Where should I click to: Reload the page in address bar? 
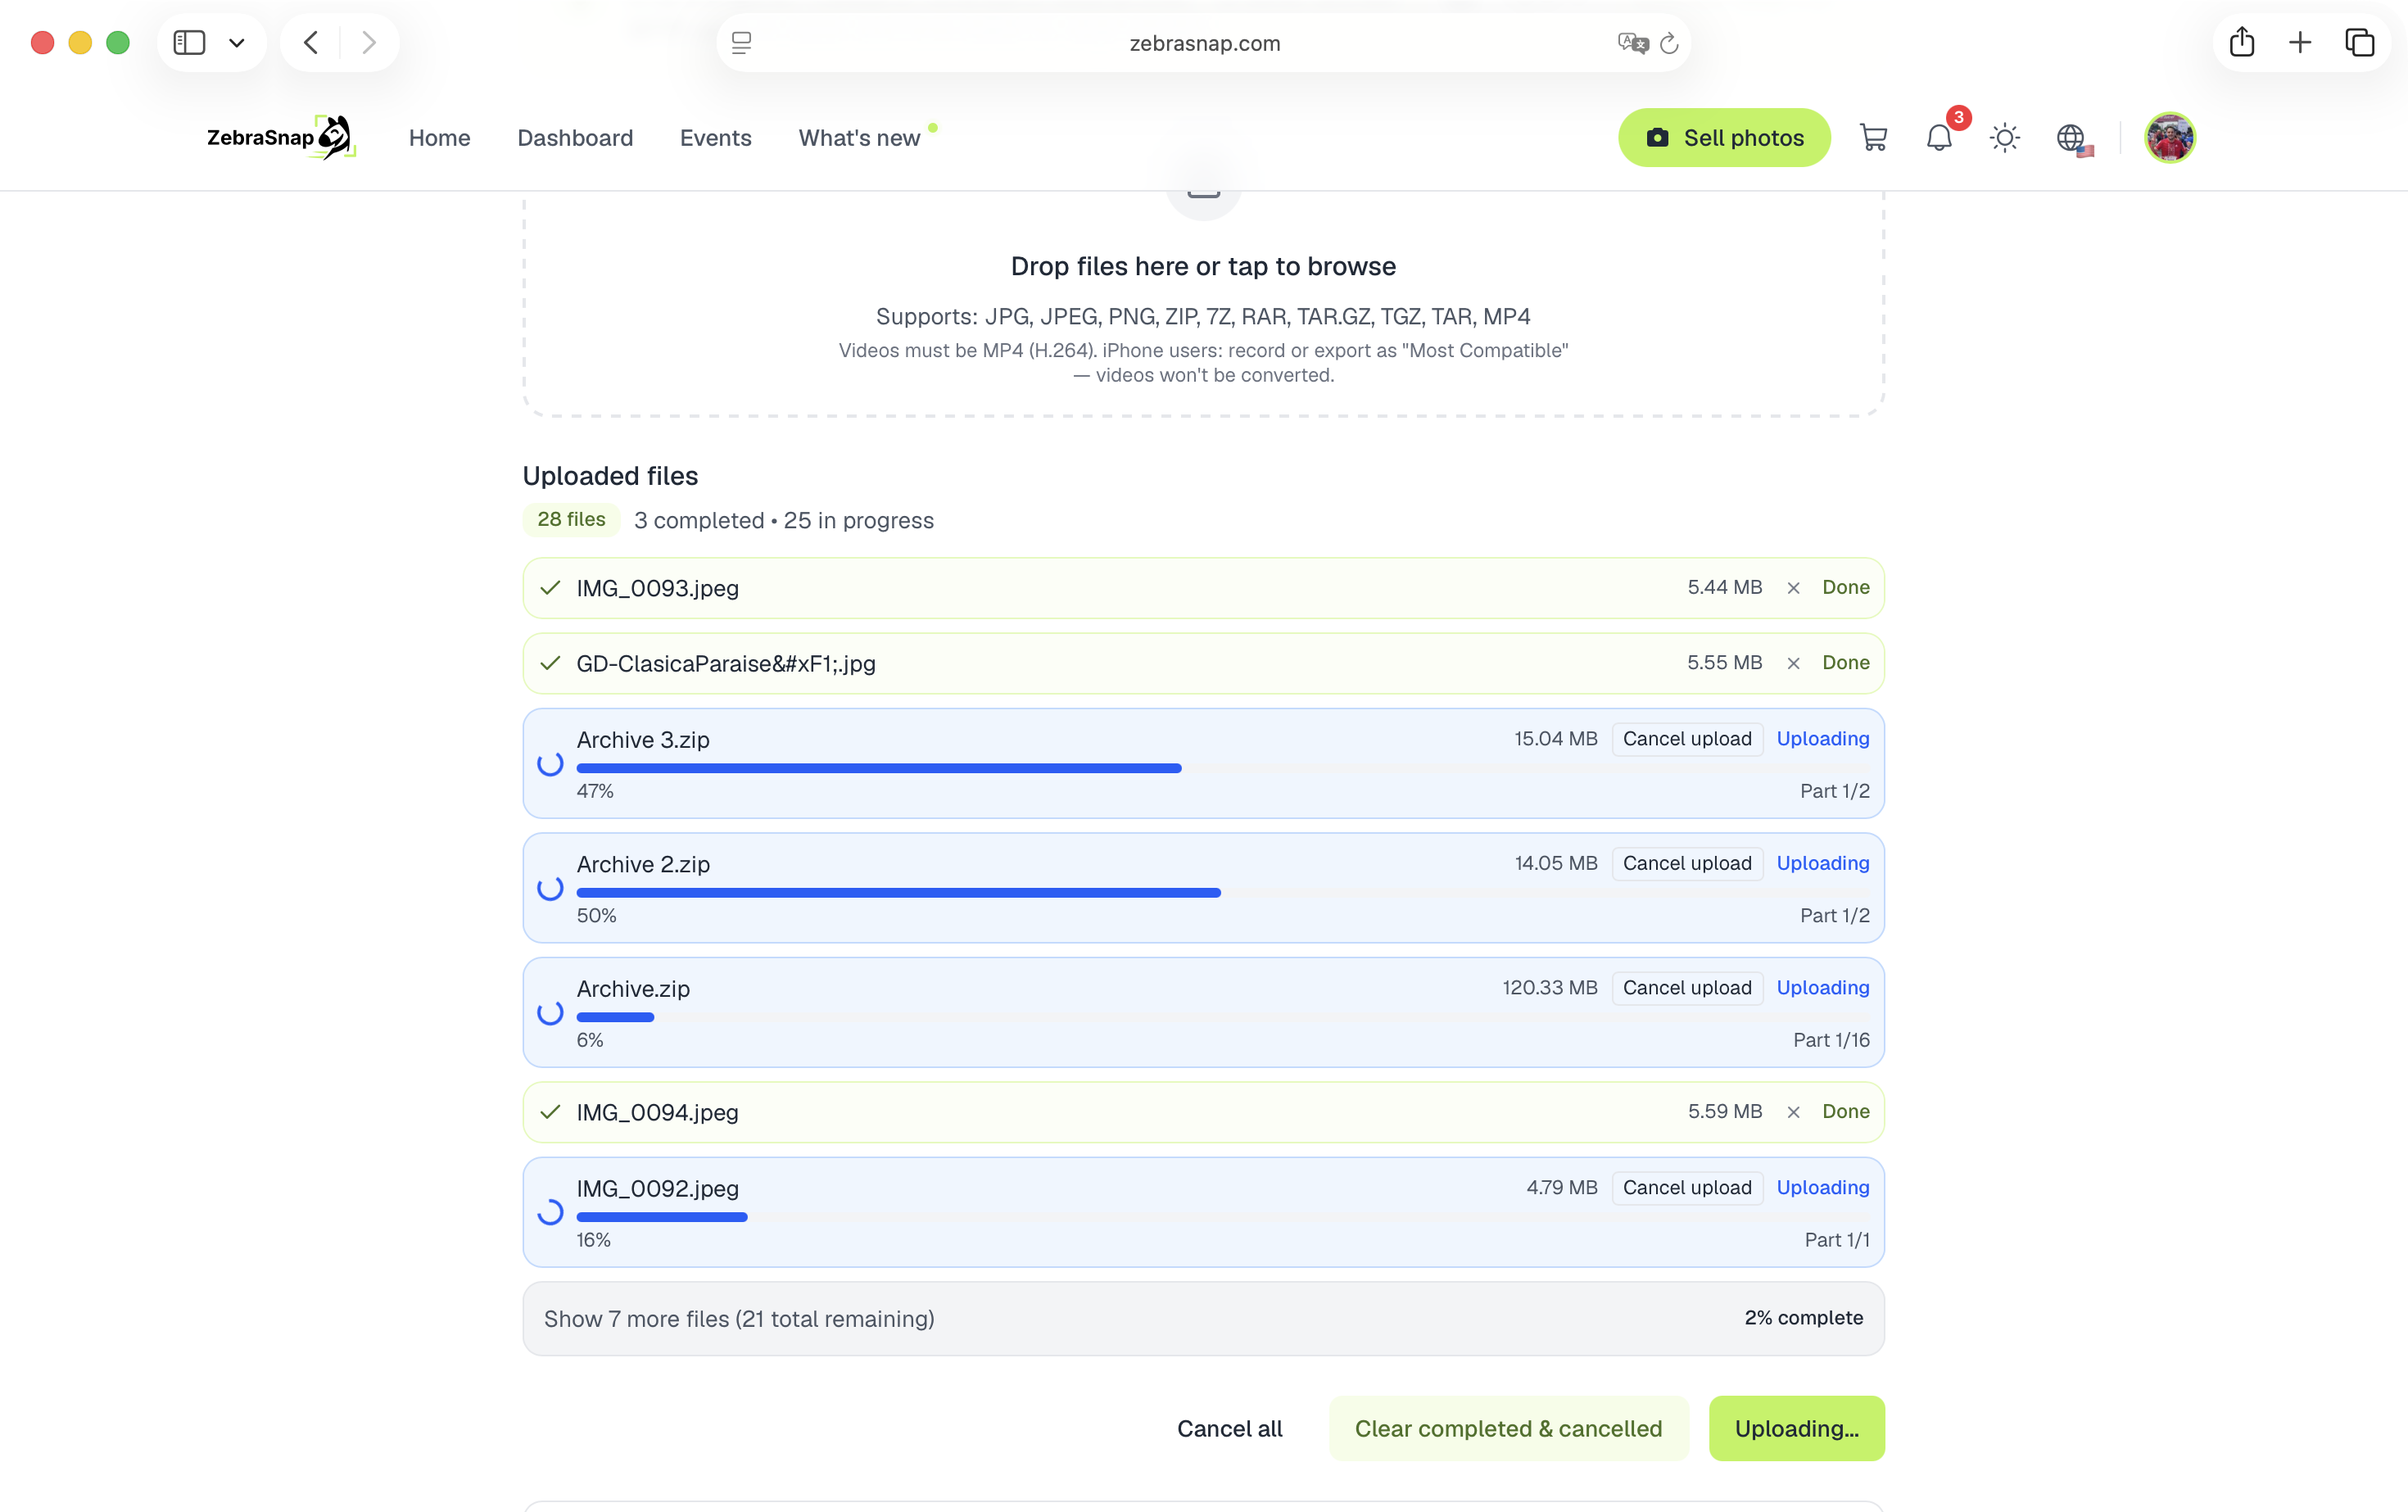point(1669,43)
